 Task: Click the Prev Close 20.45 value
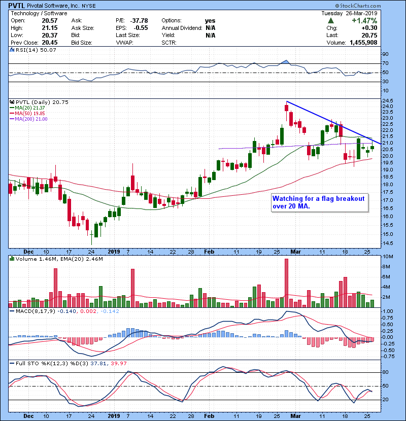coord(50,43)
